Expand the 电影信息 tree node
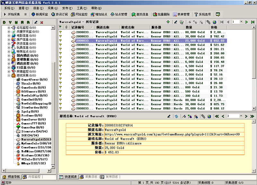The image size is (257, 185). [x=9, y=36]
